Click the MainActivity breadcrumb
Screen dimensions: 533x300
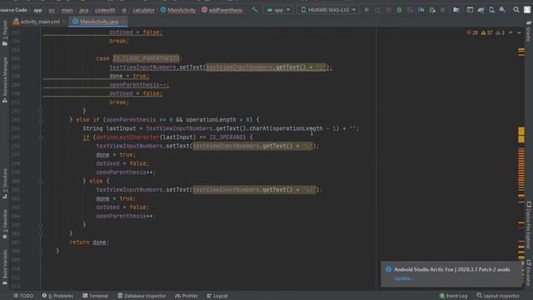[x=178, y=10]
